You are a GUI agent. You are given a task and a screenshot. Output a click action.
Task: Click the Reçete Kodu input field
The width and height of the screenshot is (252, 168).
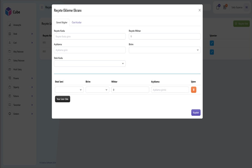[x=90, y=36]
